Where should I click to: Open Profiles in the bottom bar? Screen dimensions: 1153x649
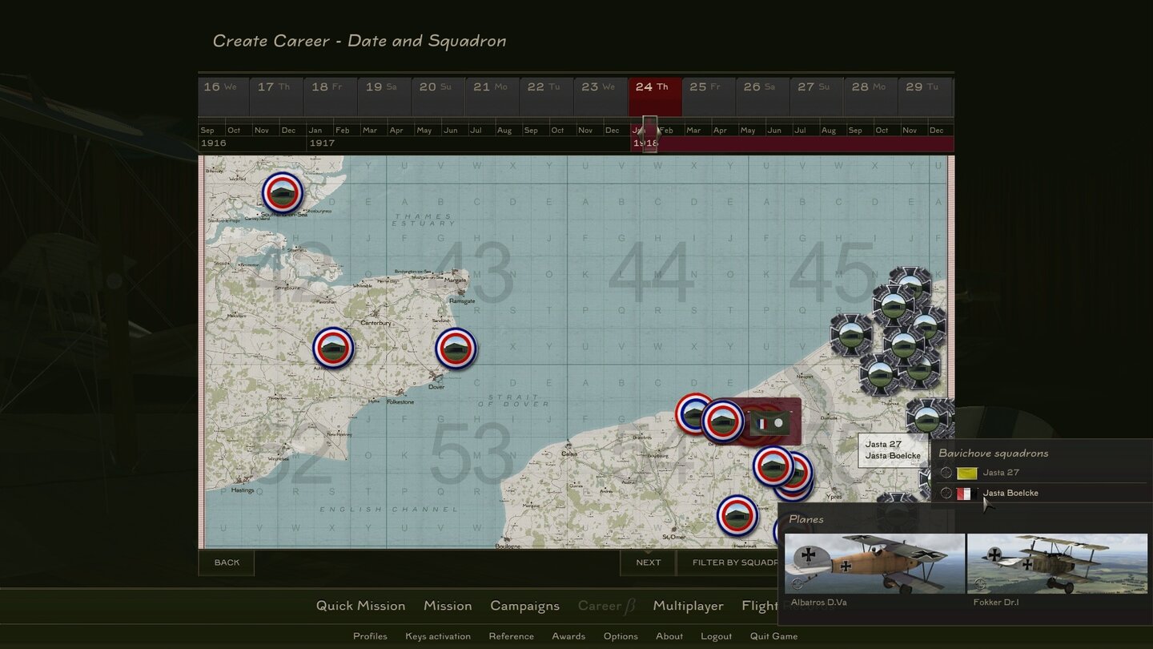(x=370, y=636)
